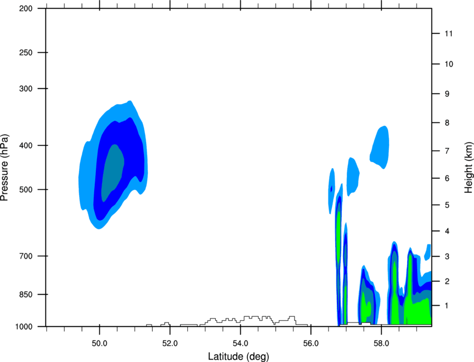Click pressure tick label 1000
Viewport: 474px width, 362px height.
click(x=23, y=326)
